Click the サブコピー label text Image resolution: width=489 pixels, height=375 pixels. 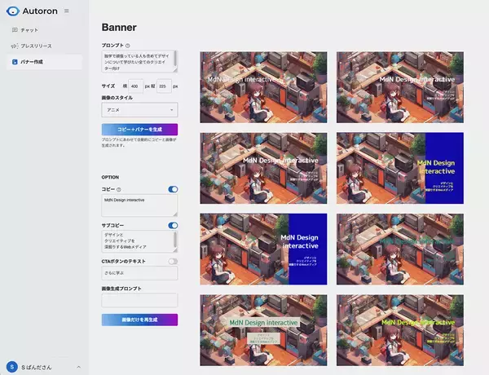pos(112,225)
